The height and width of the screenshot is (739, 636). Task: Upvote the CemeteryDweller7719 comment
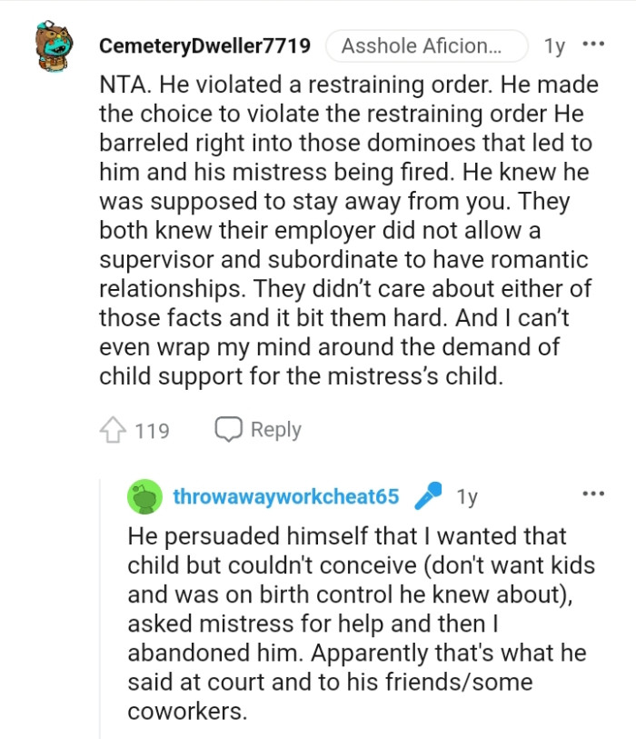pyautogui.click(x=115, y=430)
